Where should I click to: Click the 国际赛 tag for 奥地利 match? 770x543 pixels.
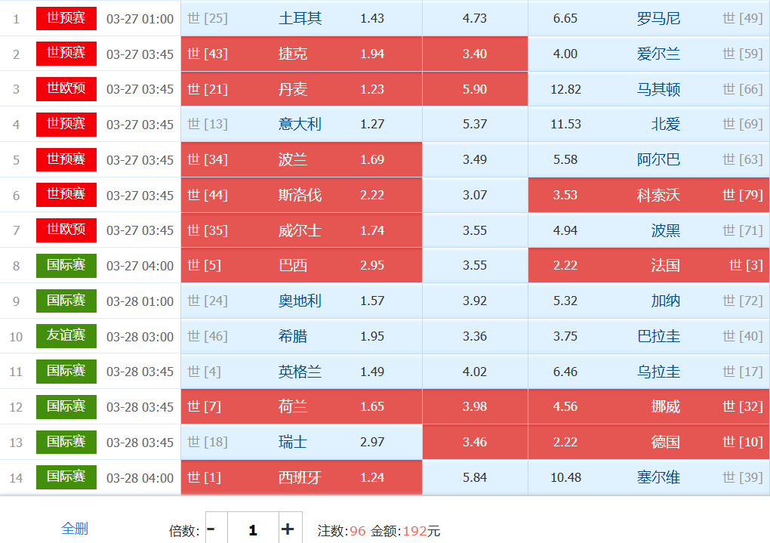tap(66, 301)
